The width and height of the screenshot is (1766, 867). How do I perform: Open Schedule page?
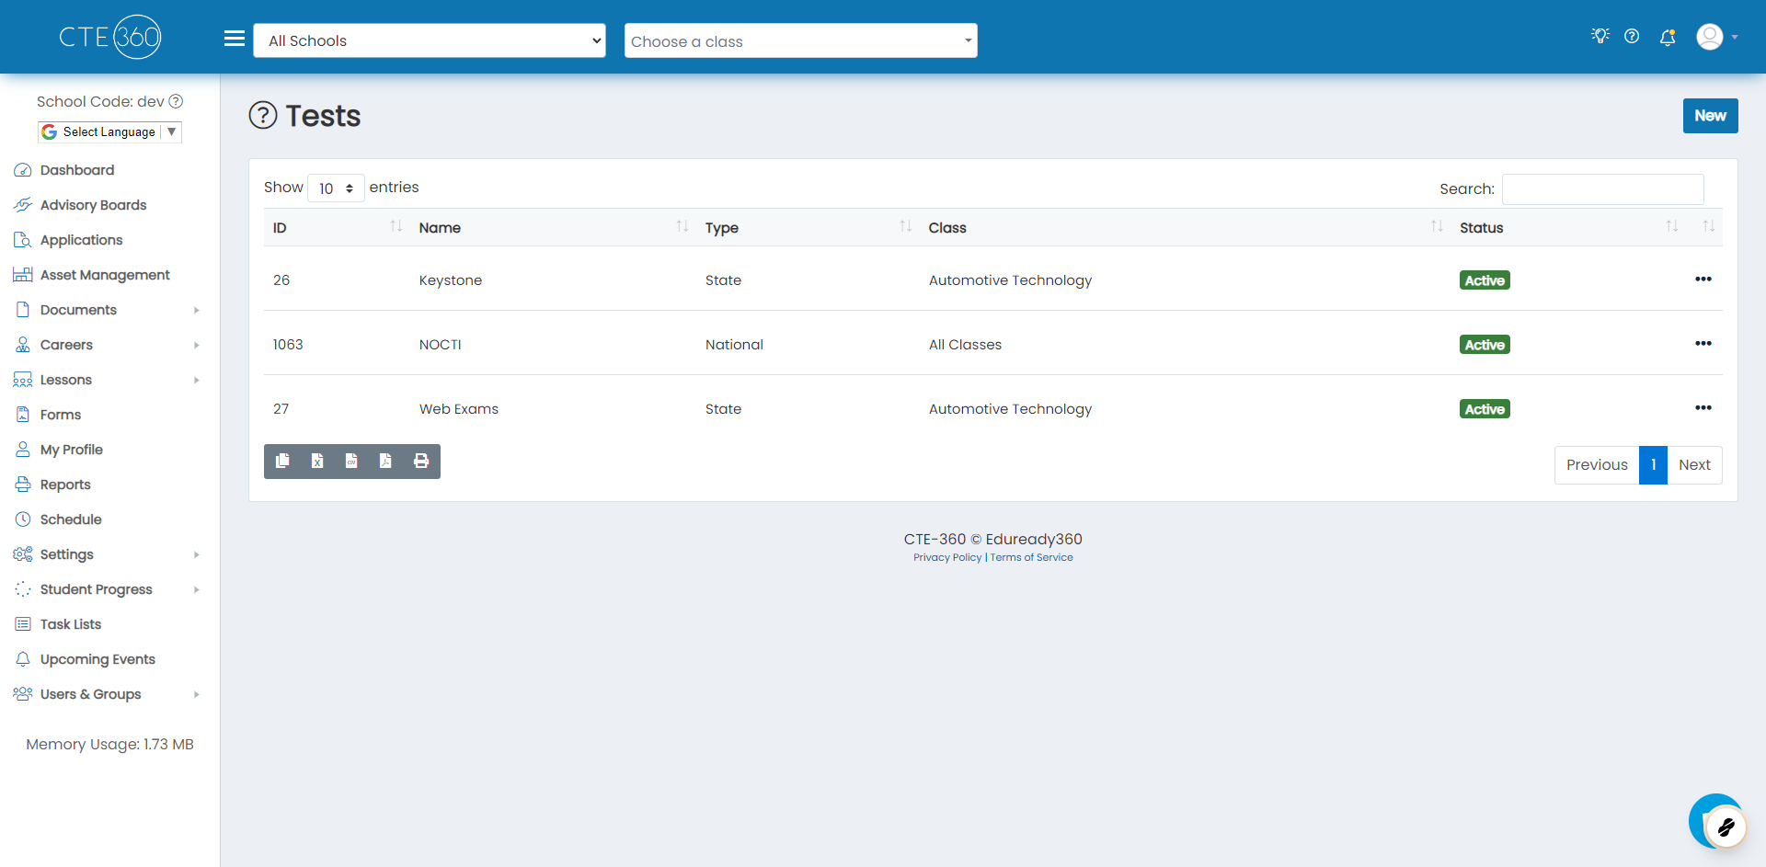71,519
